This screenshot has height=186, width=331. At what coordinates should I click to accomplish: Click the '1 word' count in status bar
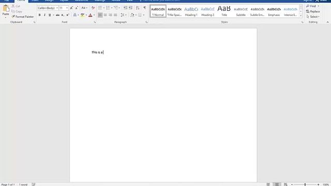[x=23, y=184]
